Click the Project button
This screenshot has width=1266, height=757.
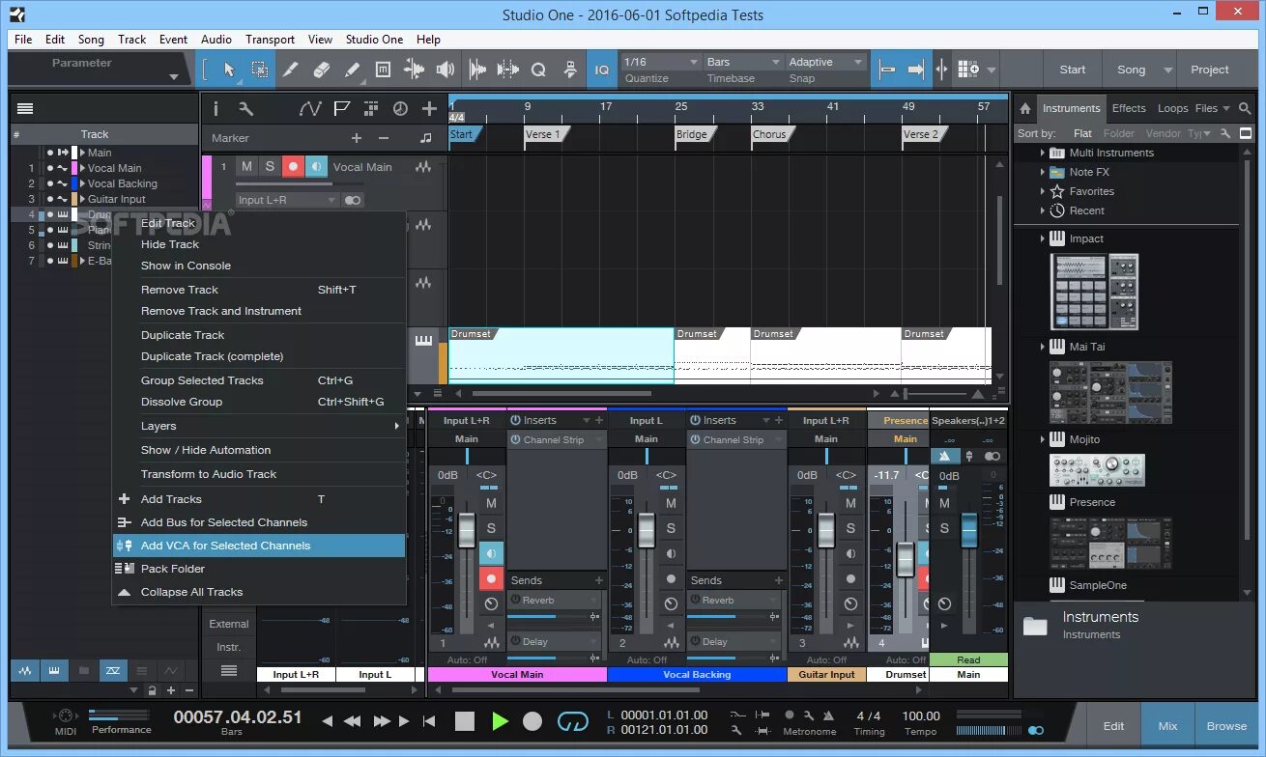(1210, 70)
